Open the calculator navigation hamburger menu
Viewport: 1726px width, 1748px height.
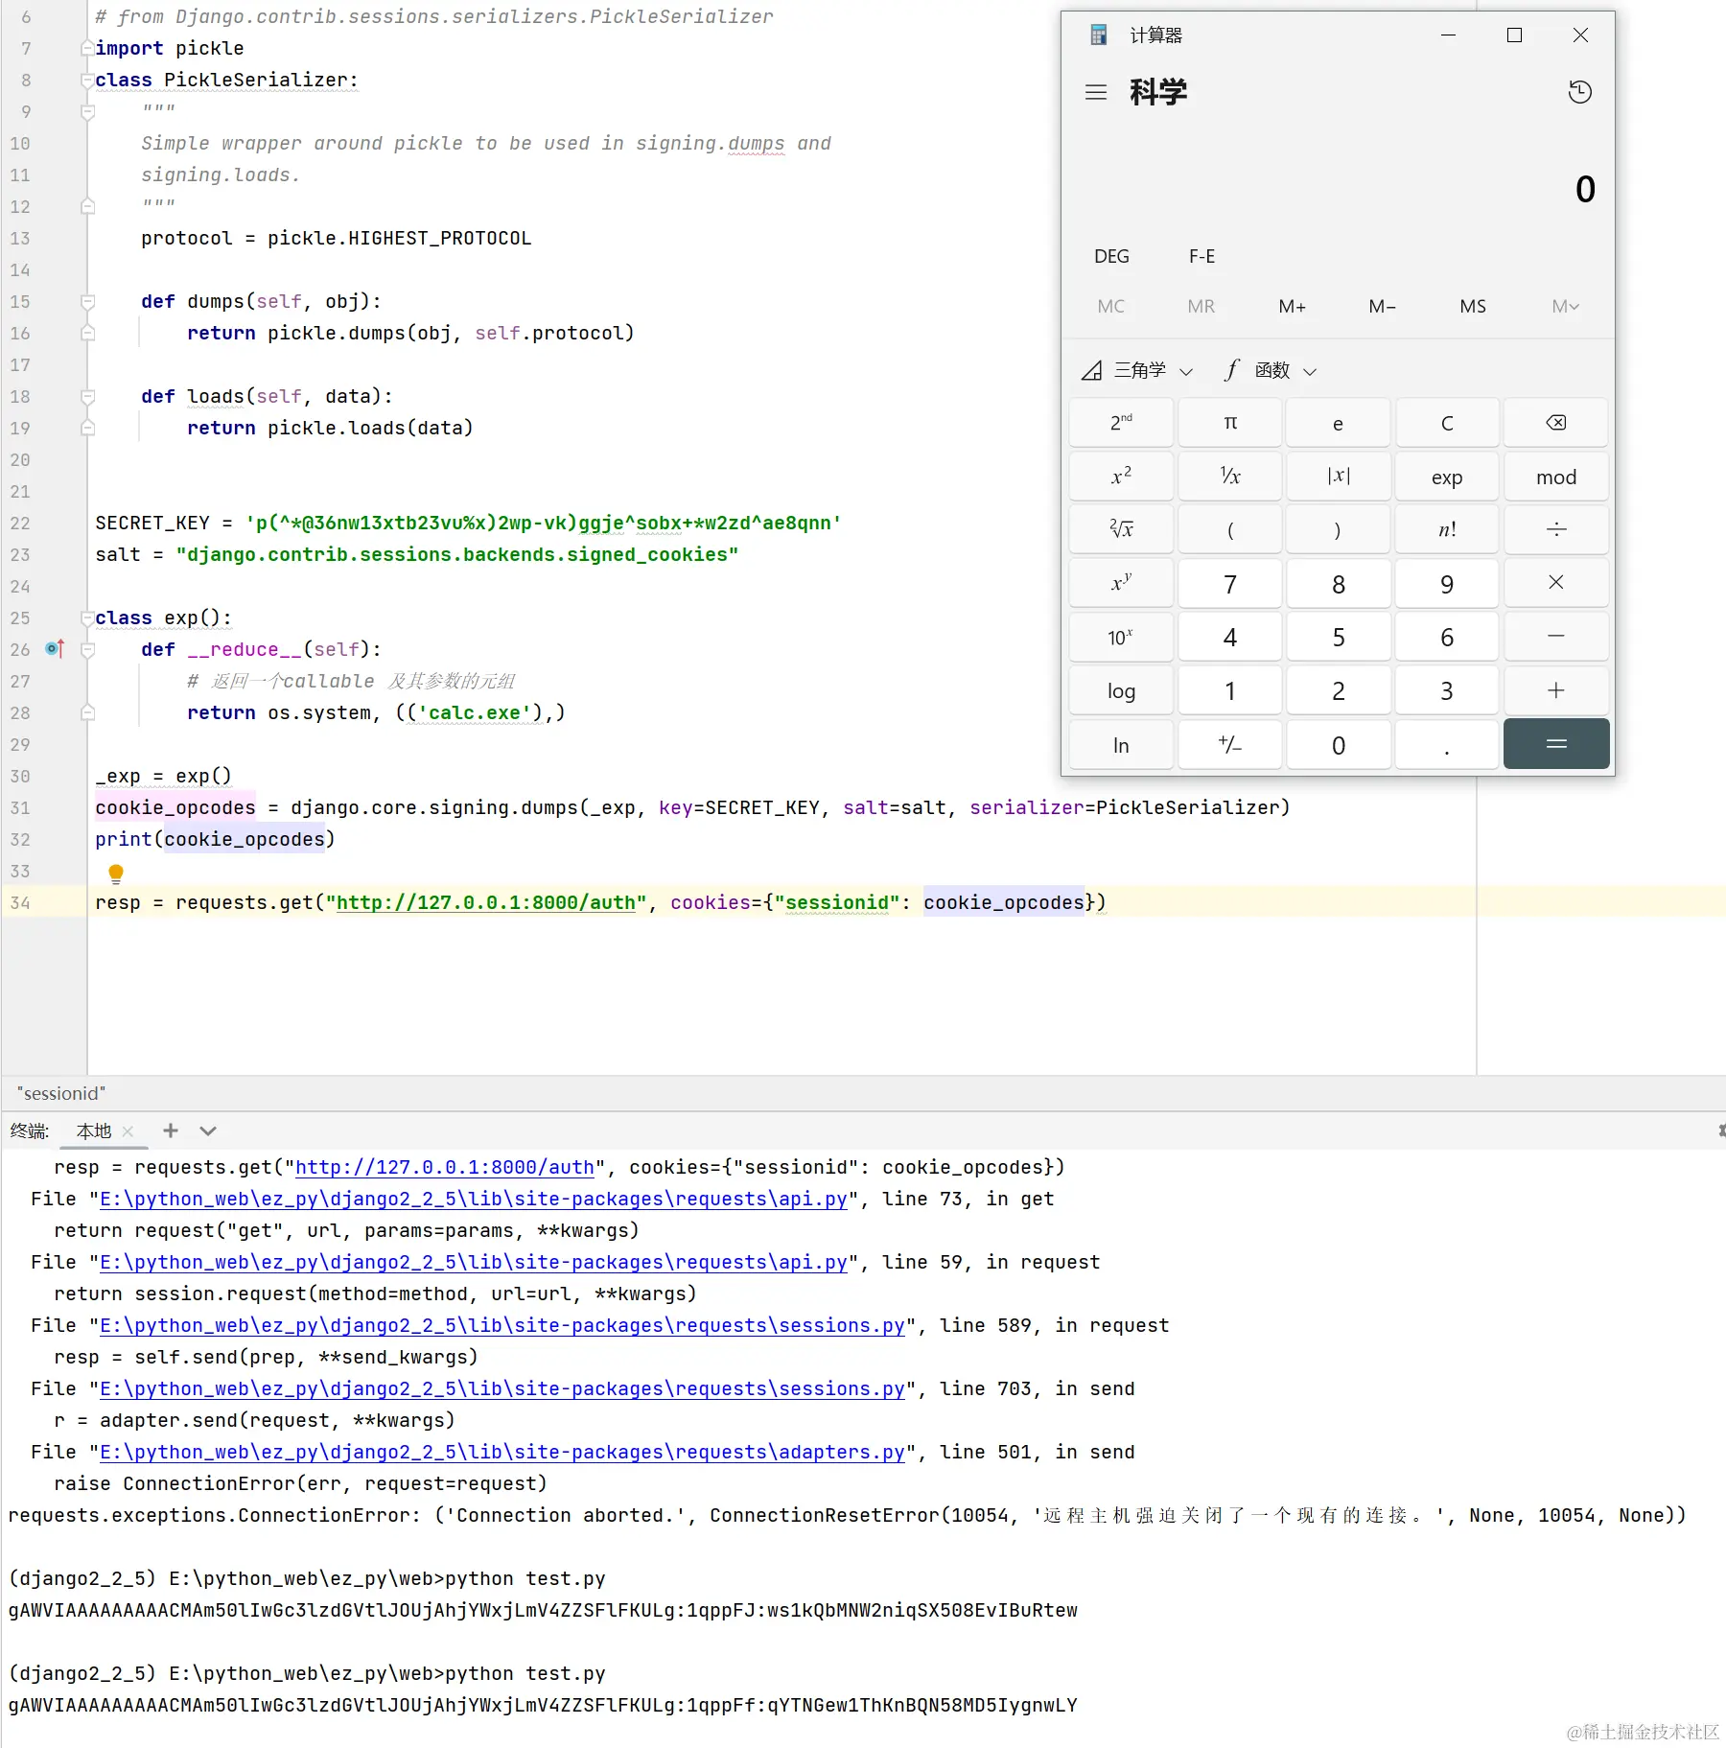[x=1095, y=92]
